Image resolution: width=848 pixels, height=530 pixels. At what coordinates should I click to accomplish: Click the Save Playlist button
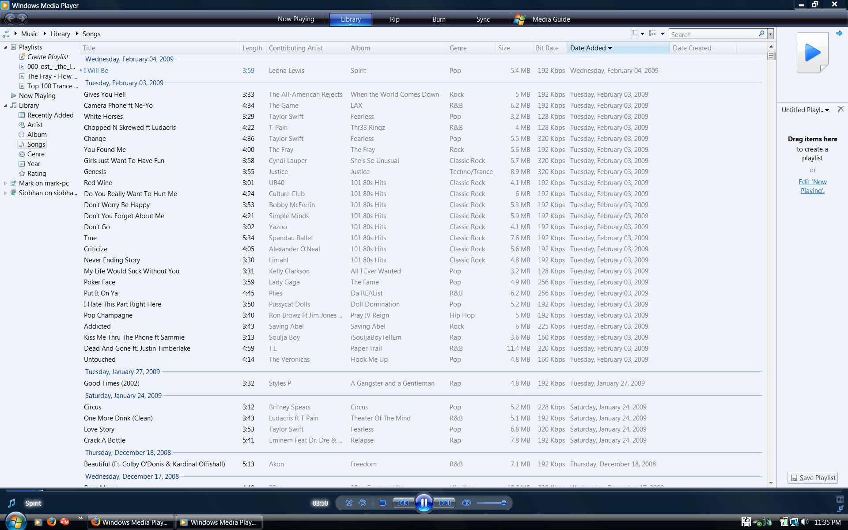pyautogui.click(x=813, y=478)
